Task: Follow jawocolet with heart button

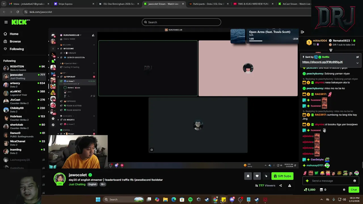Action: click(257, 176)
